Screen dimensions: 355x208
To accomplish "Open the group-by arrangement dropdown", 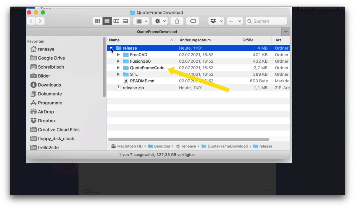I will (141, 21).
